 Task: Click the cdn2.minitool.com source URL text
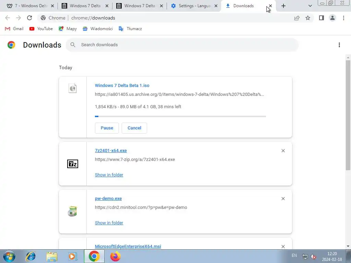pos(141,207)
